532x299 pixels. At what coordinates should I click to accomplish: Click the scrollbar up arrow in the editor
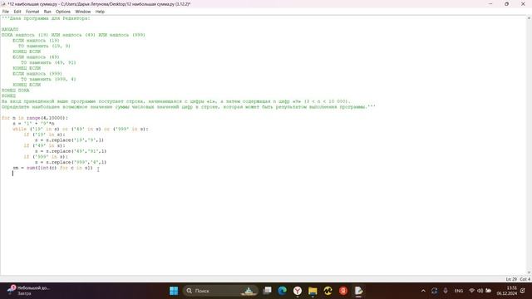pos(530,18)
